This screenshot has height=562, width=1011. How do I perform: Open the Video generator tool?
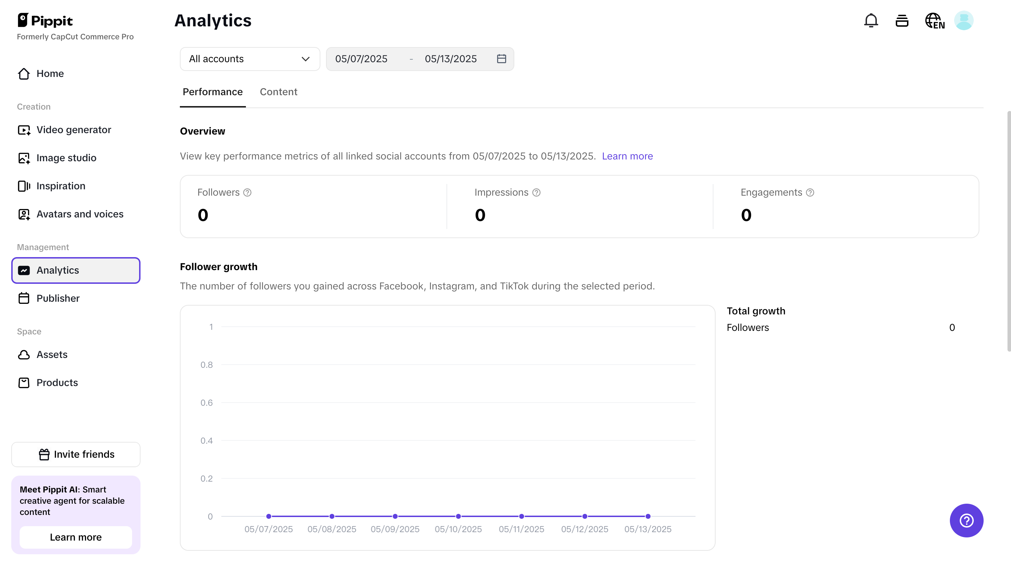pos(73,130)
